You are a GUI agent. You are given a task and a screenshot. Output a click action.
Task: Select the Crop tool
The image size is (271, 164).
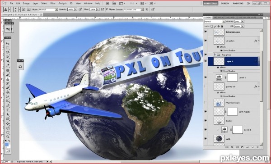(x=8, y=61)
